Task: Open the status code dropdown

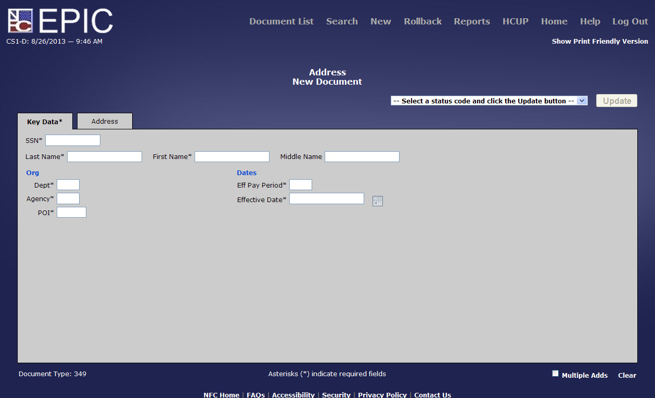Action: 582,101
